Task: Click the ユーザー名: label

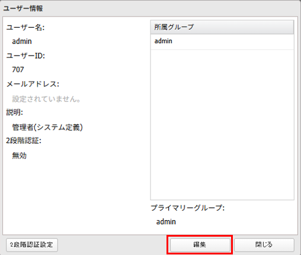Action: [x=25, y=27]
